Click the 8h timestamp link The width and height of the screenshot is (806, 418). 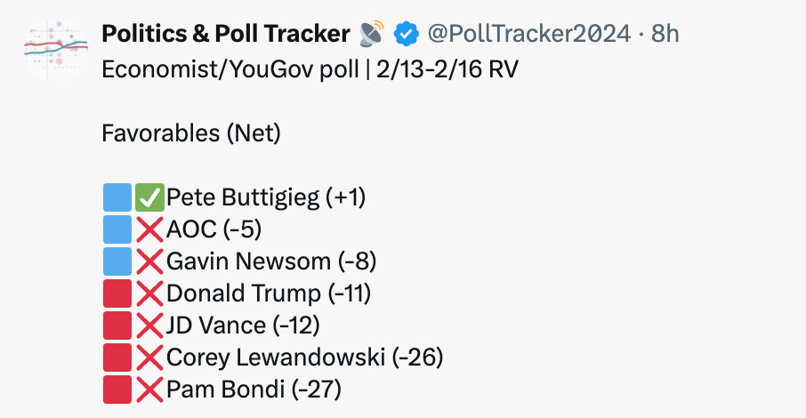pyautogui.click(x=665, y=35)
